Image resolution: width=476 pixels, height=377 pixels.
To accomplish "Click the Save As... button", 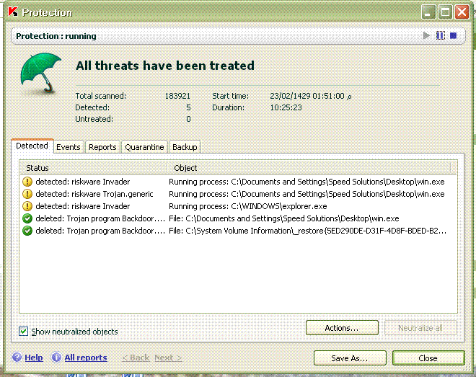I will [350, 358].
